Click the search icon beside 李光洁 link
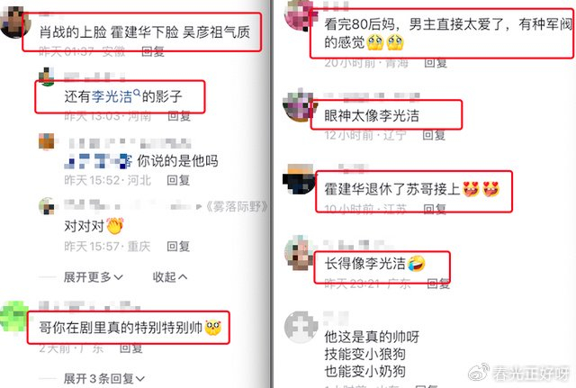The image size is (576, 388). point(137,93)
